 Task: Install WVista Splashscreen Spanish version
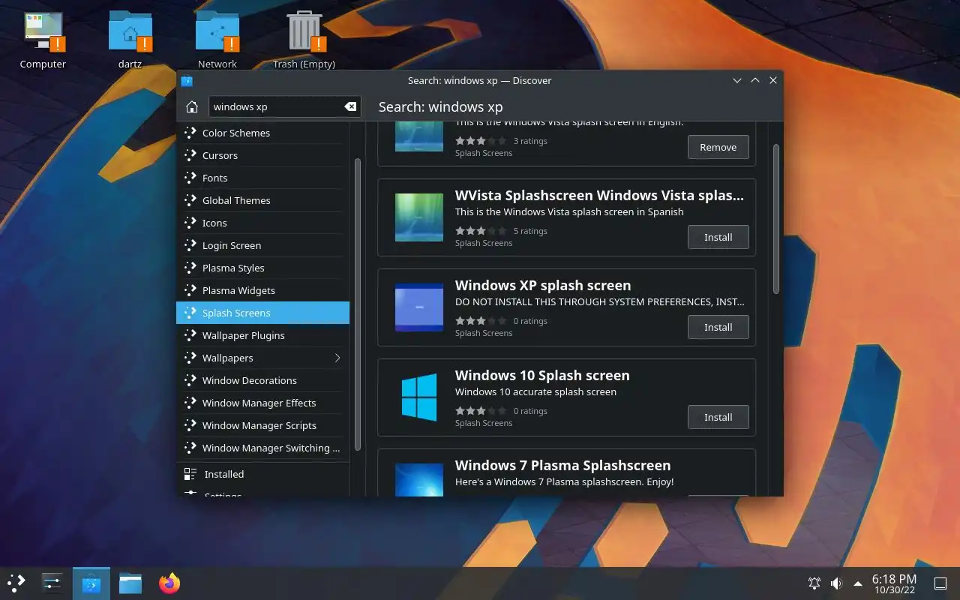(x=718, y=237)
